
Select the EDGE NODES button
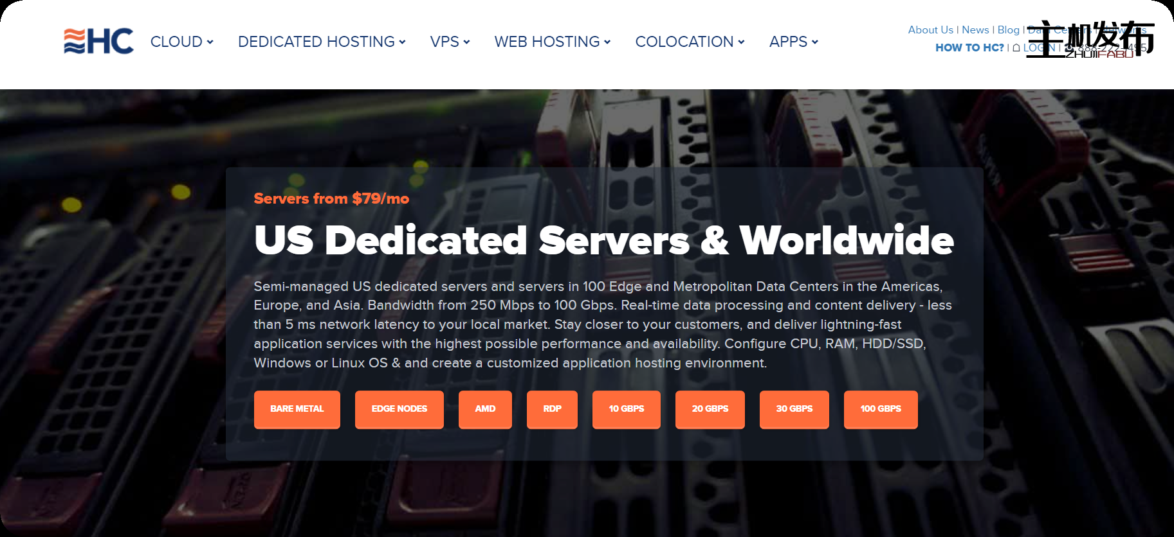tap(399, 409)
